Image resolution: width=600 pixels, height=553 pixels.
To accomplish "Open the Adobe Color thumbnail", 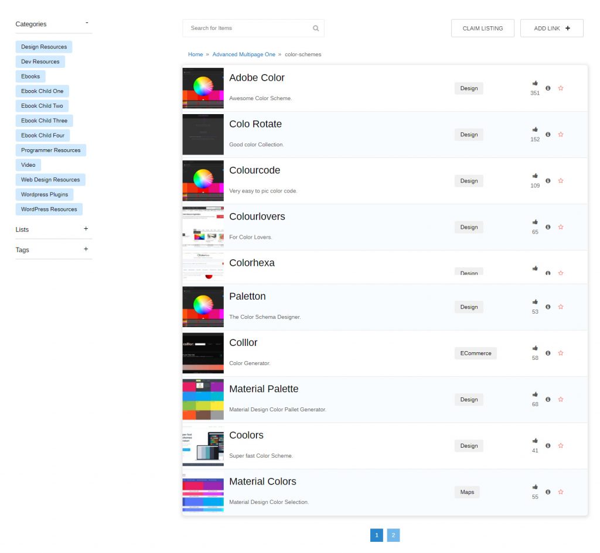I will [x=203, y=88].
